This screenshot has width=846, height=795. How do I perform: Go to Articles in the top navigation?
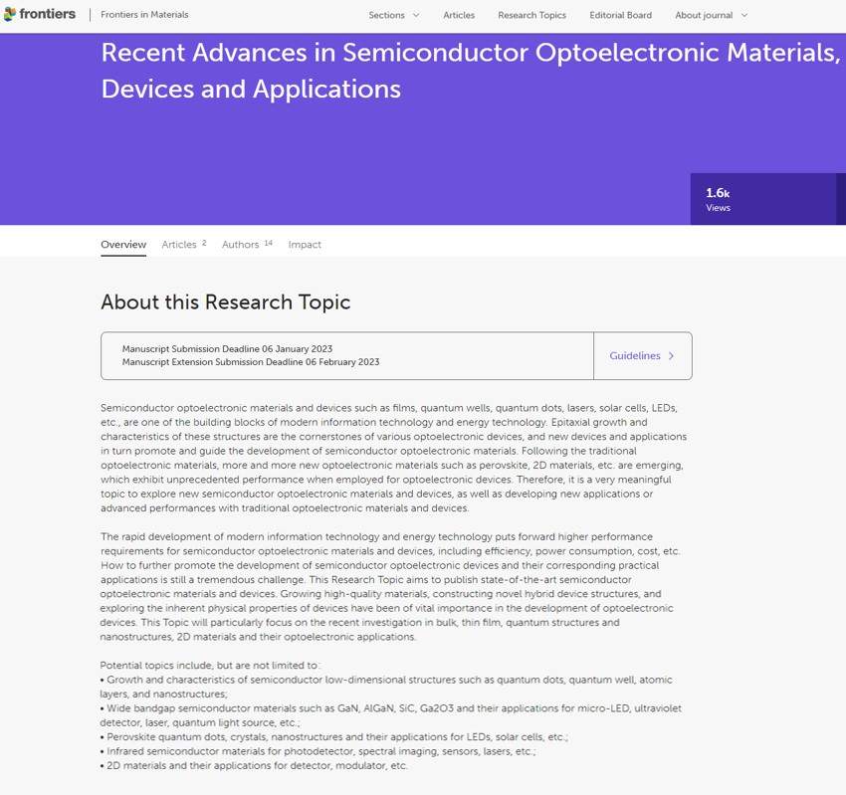(459, 16)
